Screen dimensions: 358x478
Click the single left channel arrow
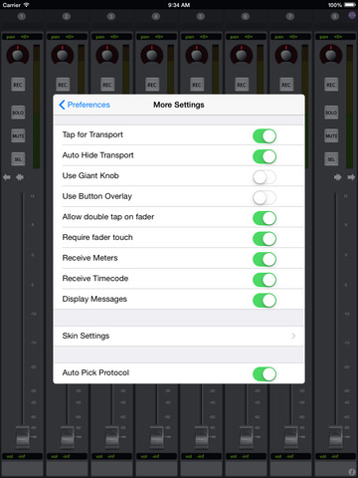7,177
